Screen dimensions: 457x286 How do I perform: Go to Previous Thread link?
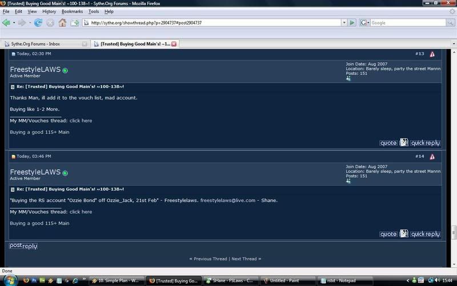coord(210,259)
